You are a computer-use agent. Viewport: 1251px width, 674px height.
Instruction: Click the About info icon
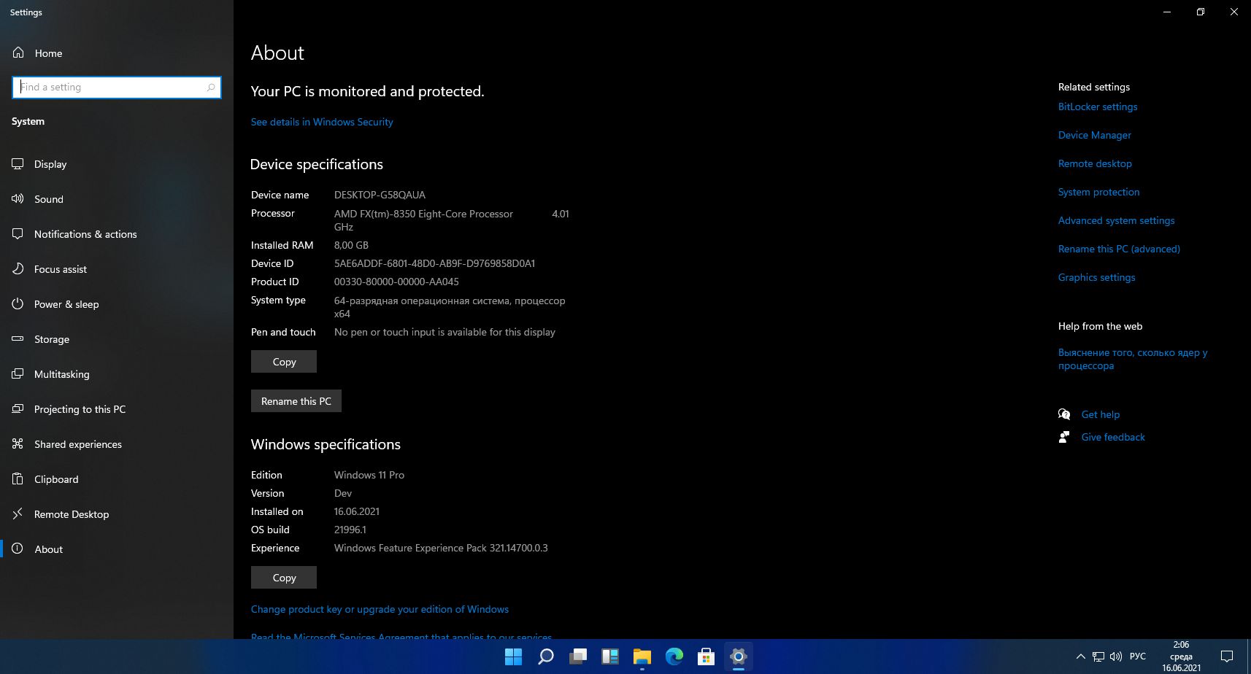coord(18,549)
